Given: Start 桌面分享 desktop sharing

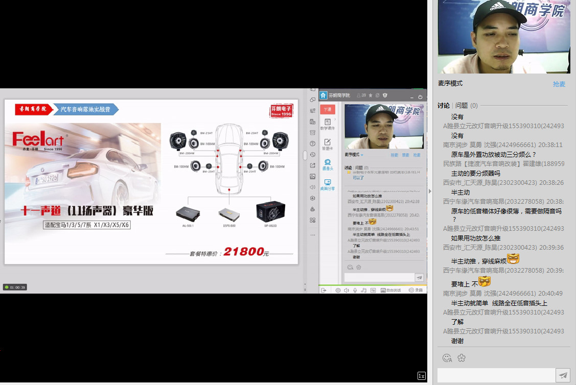Looking at the screenshot, I should (328, 185).
